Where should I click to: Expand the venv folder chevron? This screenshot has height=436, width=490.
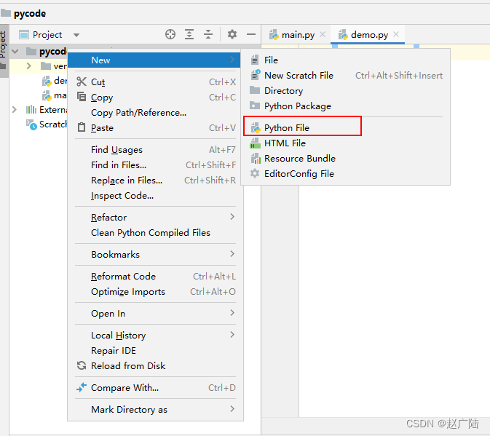[29, 66]
